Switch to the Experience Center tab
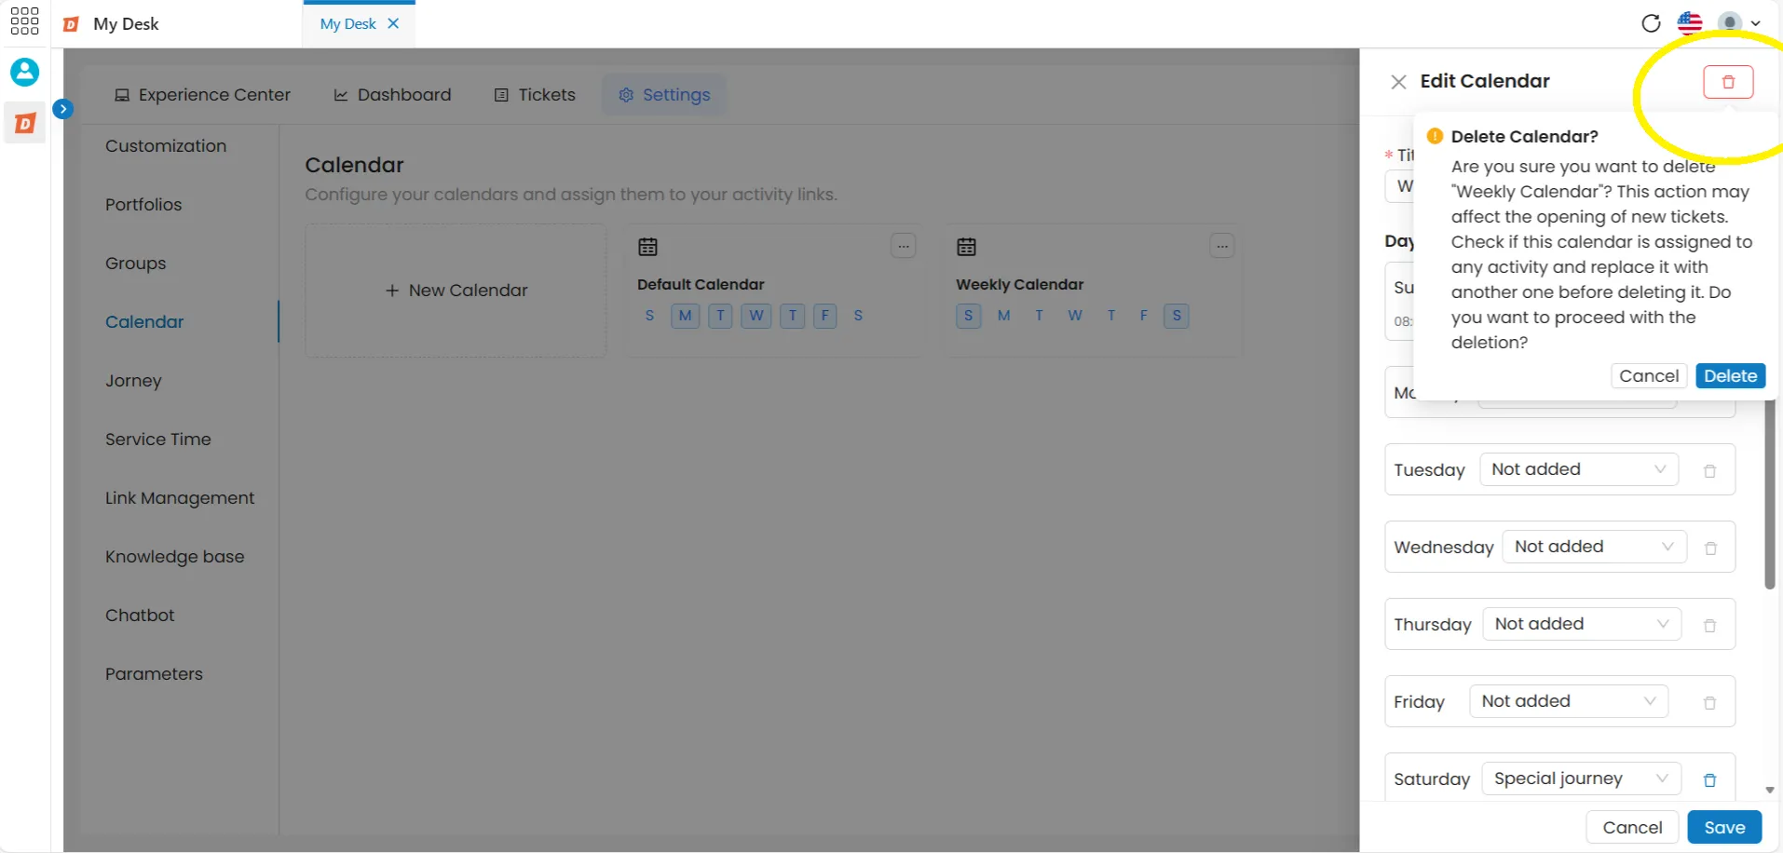 [x=202, y=95]
